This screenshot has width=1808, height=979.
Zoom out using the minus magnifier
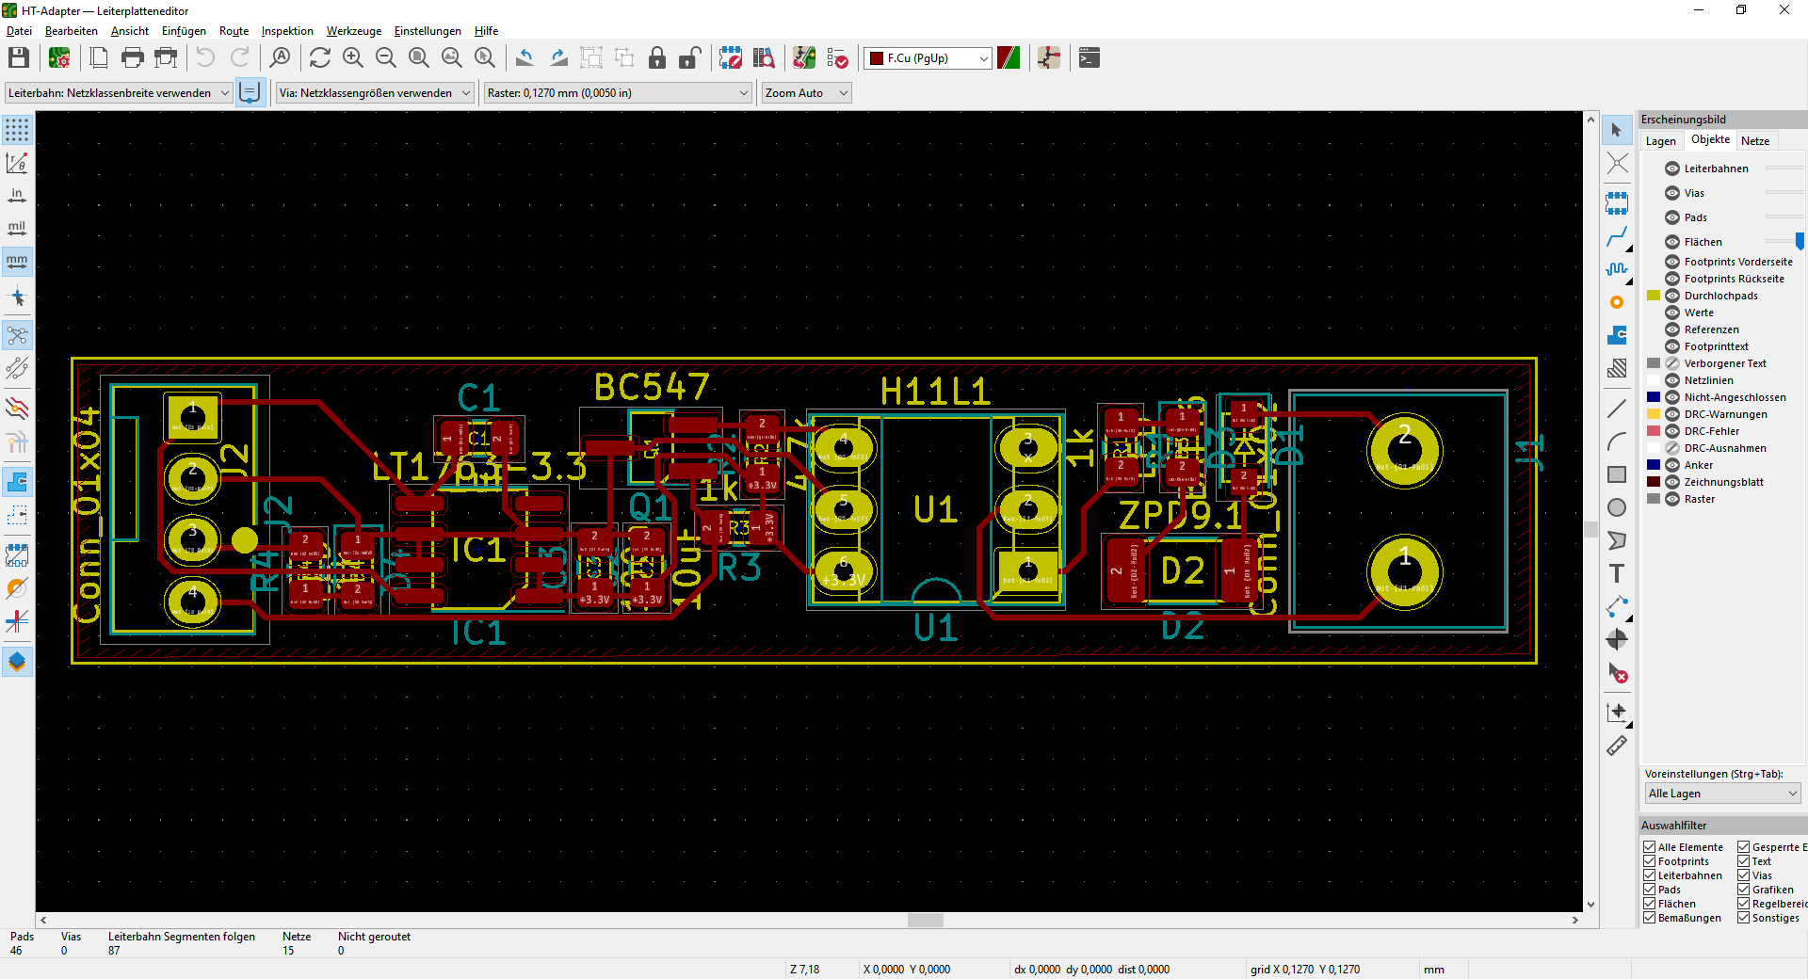pos(386,58)
